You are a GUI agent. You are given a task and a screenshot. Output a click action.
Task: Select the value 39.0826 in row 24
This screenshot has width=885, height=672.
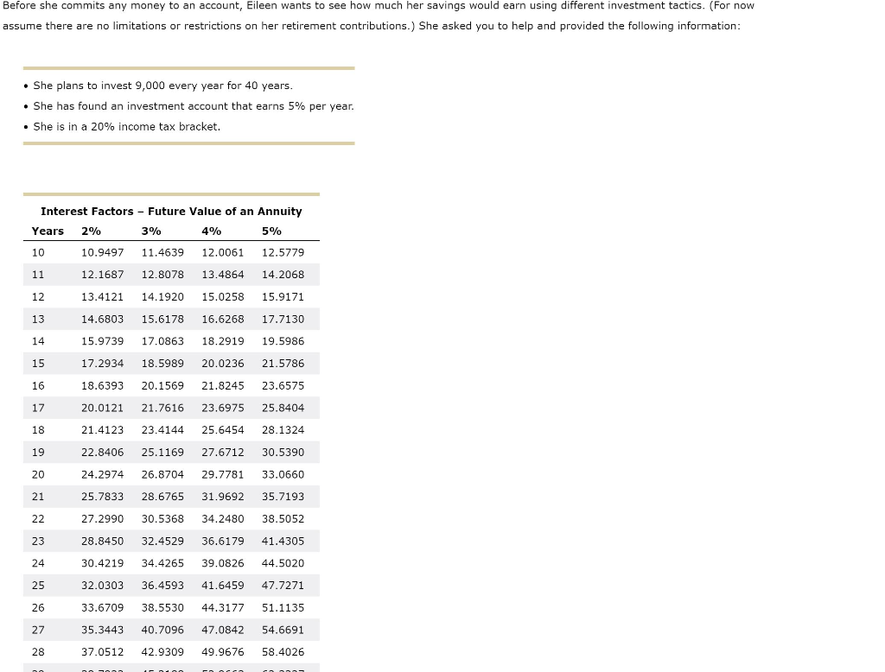tap(223, 563)
